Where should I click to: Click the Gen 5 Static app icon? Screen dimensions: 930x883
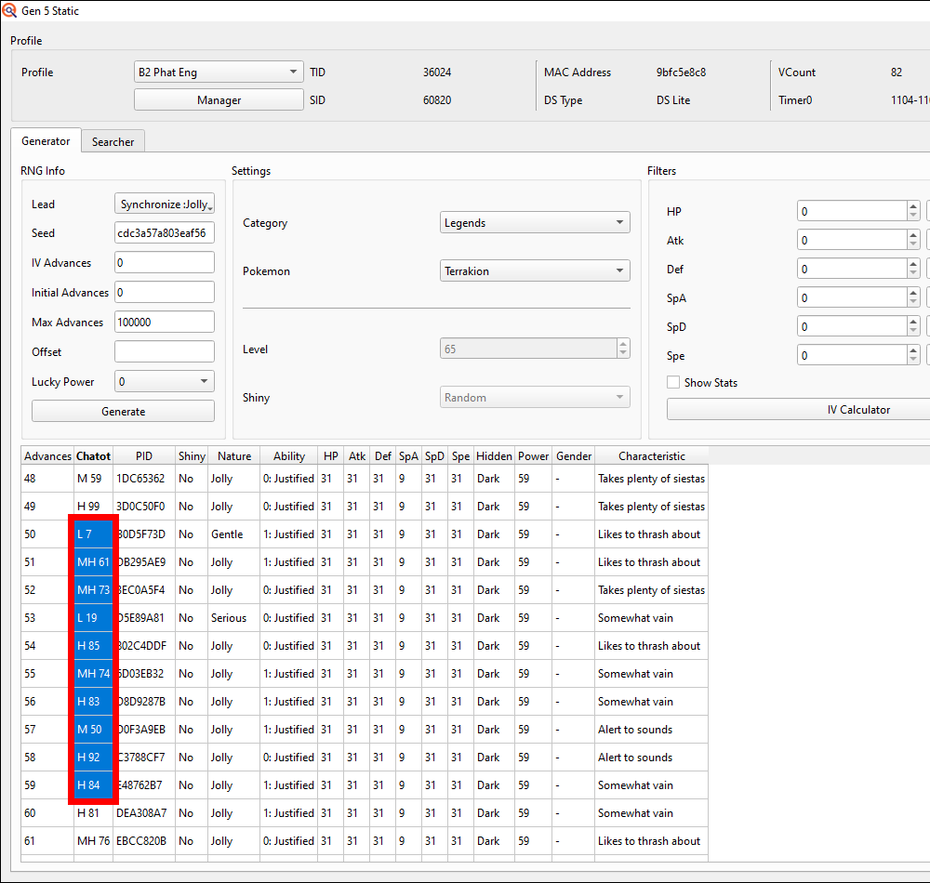(9, 11)
